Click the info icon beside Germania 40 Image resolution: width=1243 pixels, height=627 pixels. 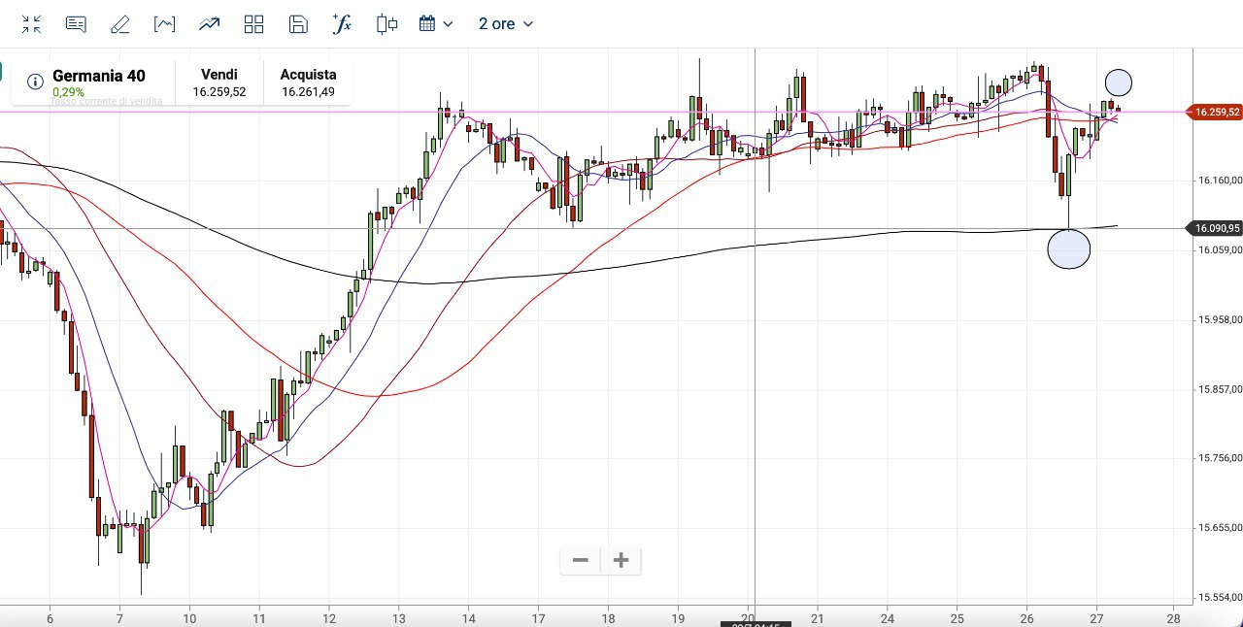pos(35,82)
